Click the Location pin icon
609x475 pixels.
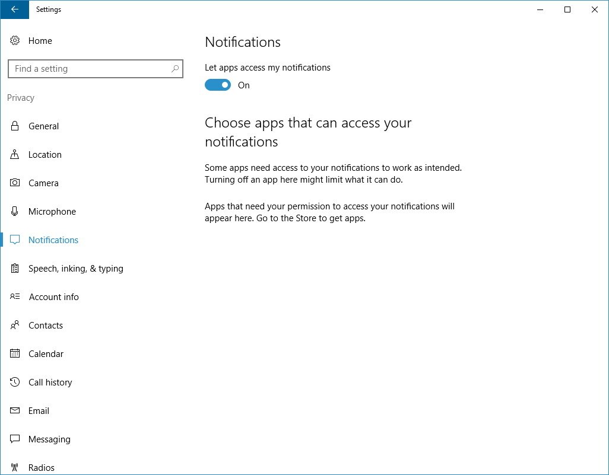coord(15,155)
